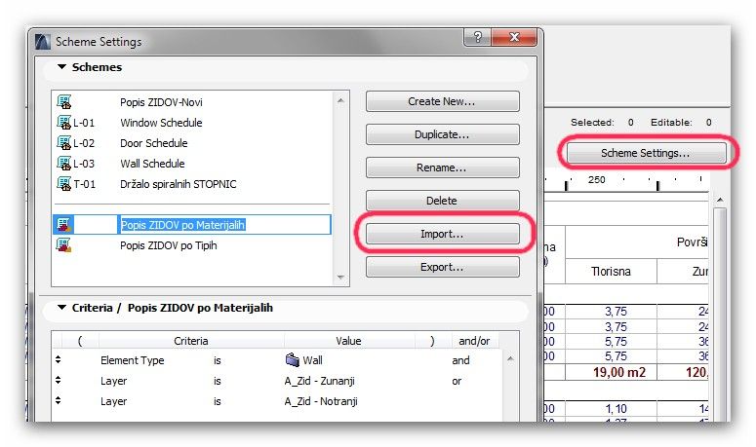Click the L-02 Door Schedule icon
The image size is (756, 447).
(63, 143)
